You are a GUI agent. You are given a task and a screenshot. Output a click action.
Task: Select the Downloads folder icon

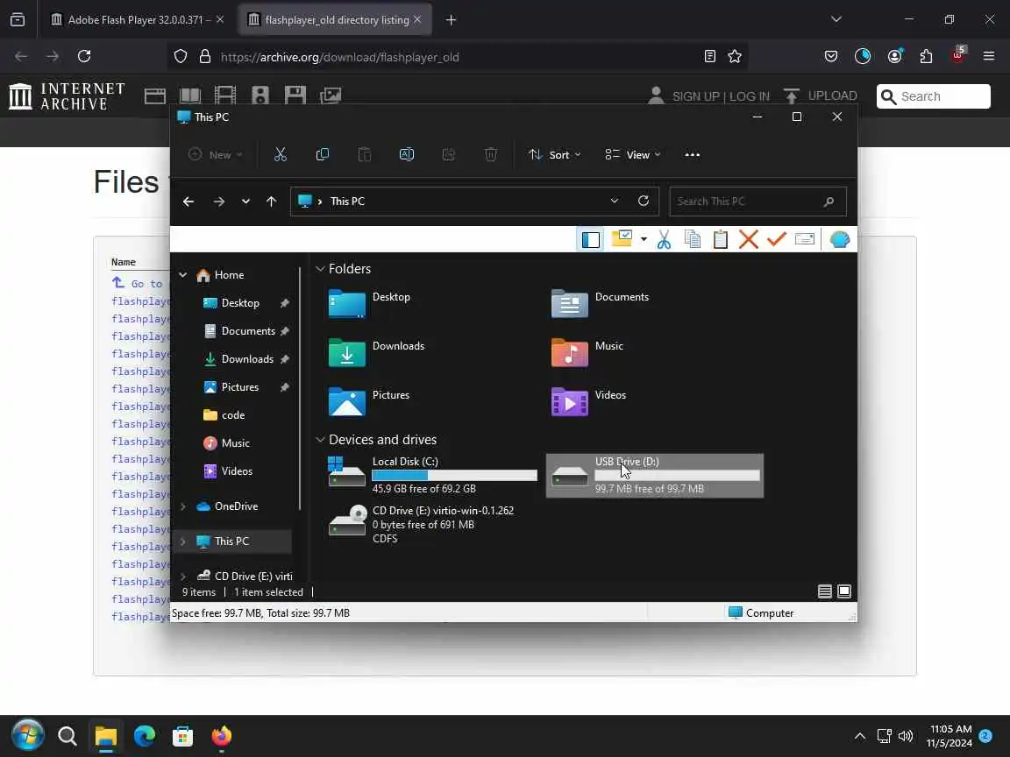click(346, 353)
